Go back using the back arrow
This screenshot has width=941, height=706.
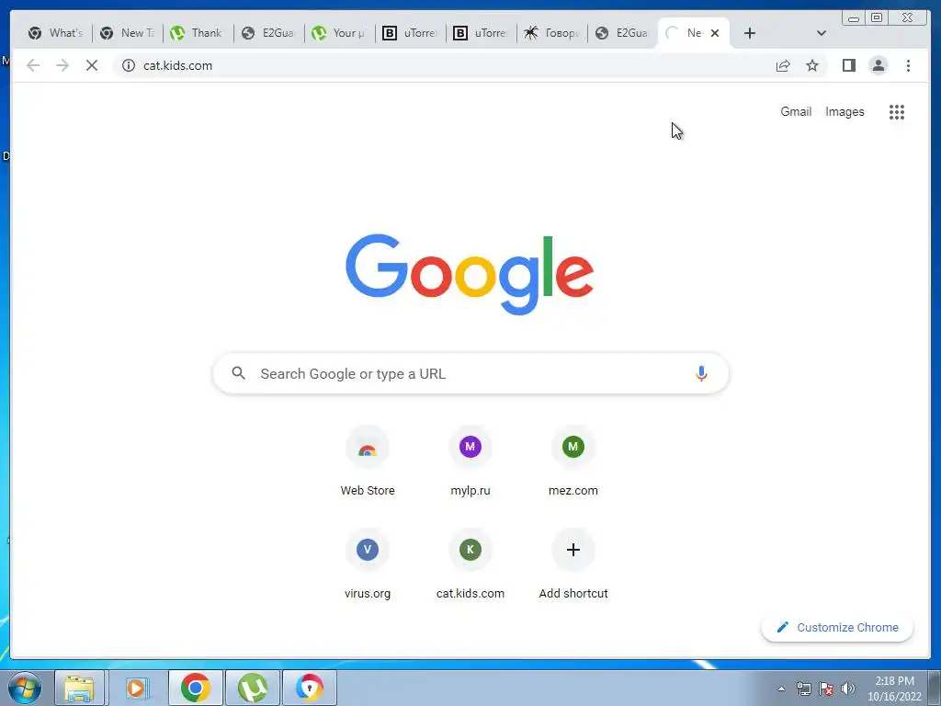coord(33,65)
